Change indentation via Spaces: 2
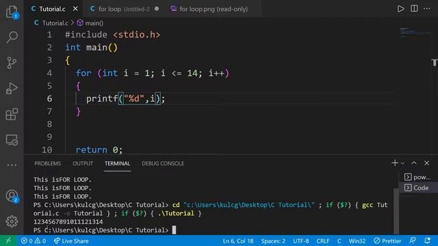This screenshot has height=246, width=438. tap(273, 241)
